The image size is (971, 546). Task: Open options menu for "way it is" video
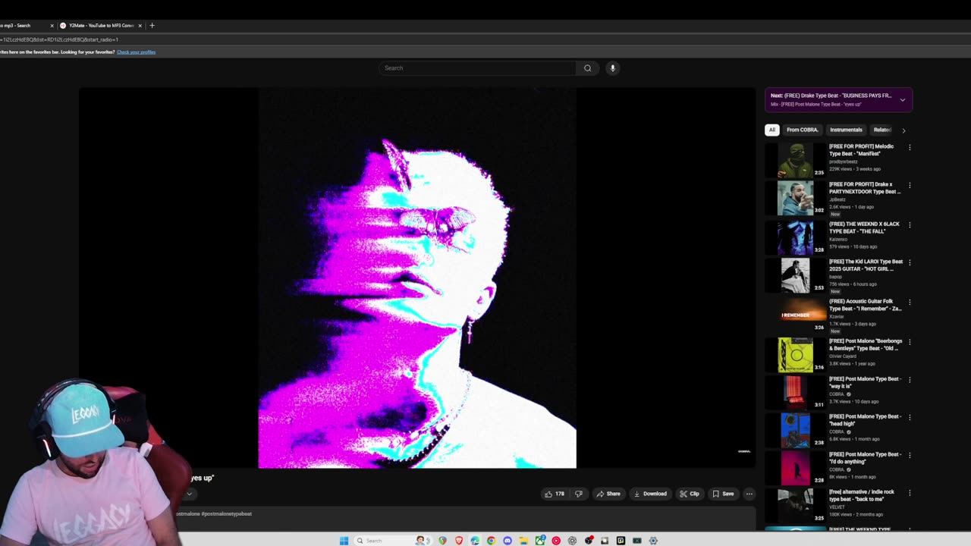(x=910, y=379)
